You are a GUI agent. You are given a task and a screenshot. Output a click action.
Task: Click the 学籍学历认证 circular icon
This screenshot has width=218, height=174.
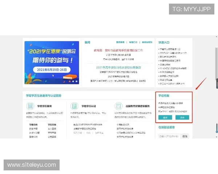pos(74,106)
